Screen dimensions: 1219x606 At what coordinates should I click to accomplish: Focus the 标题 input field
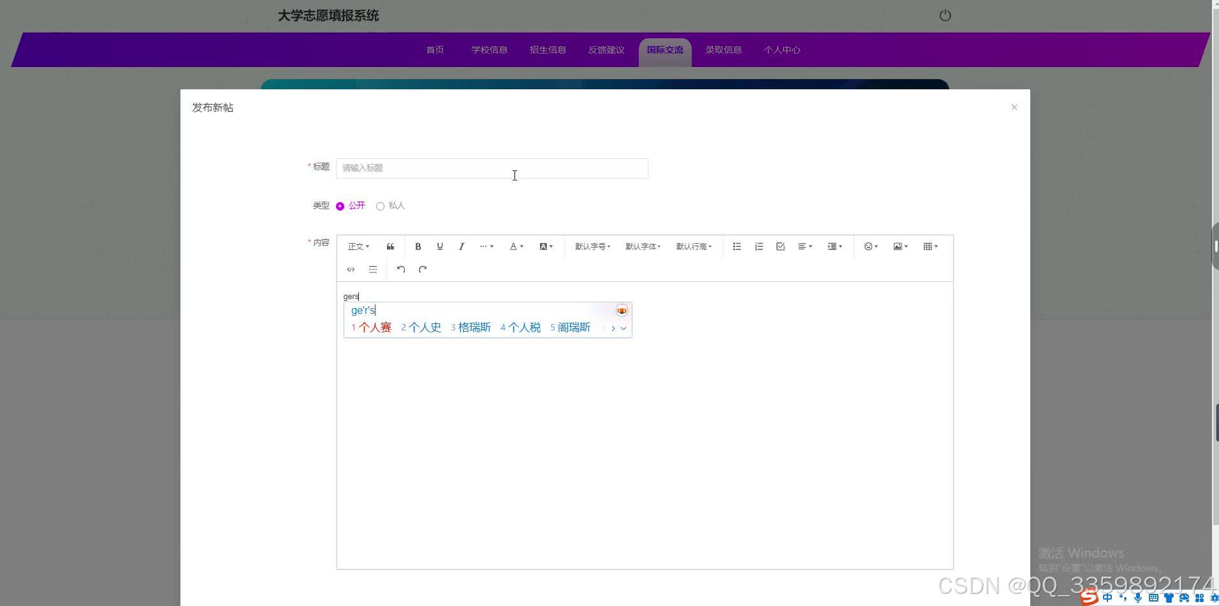492,168
